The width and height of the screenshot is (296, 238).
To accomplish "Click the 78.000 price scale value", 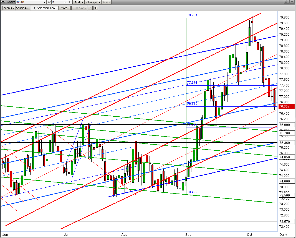I will pos(284,68).
